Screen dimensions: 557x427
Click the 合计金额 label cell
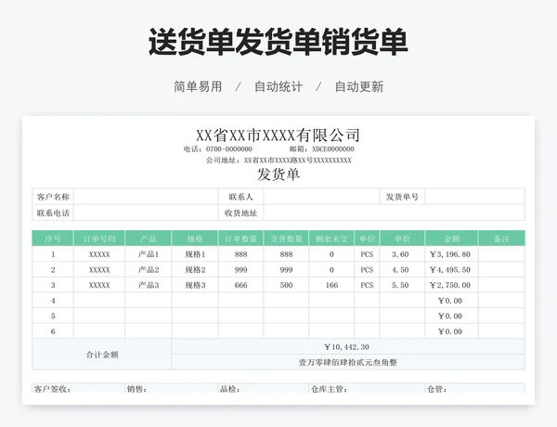click(102, 355)
